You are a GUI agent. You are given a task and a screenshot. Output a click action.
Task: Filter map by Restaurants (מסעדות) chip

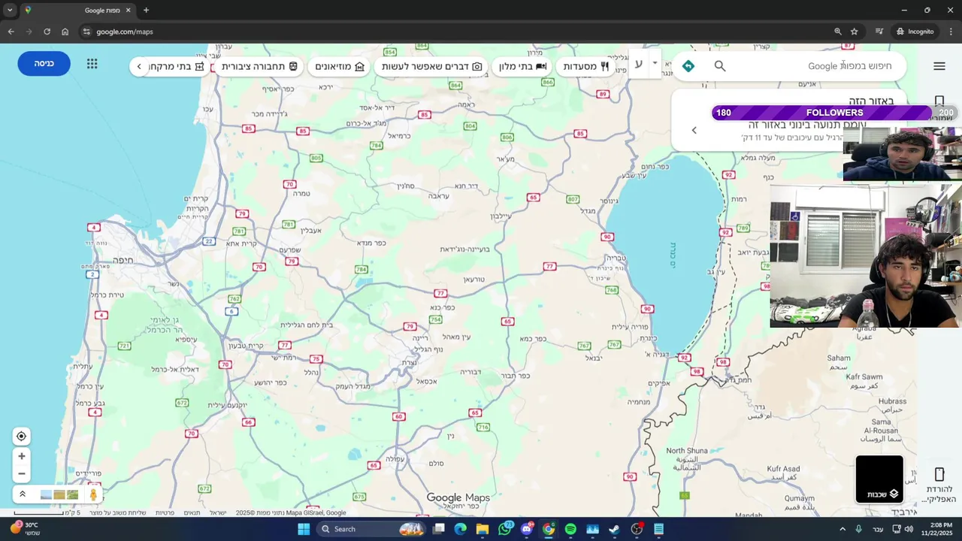point(586,66)
